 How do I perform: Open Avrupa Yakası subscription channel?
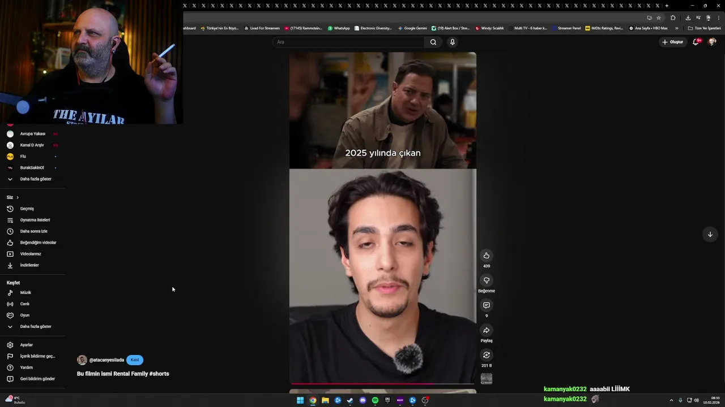click(33, 134)
